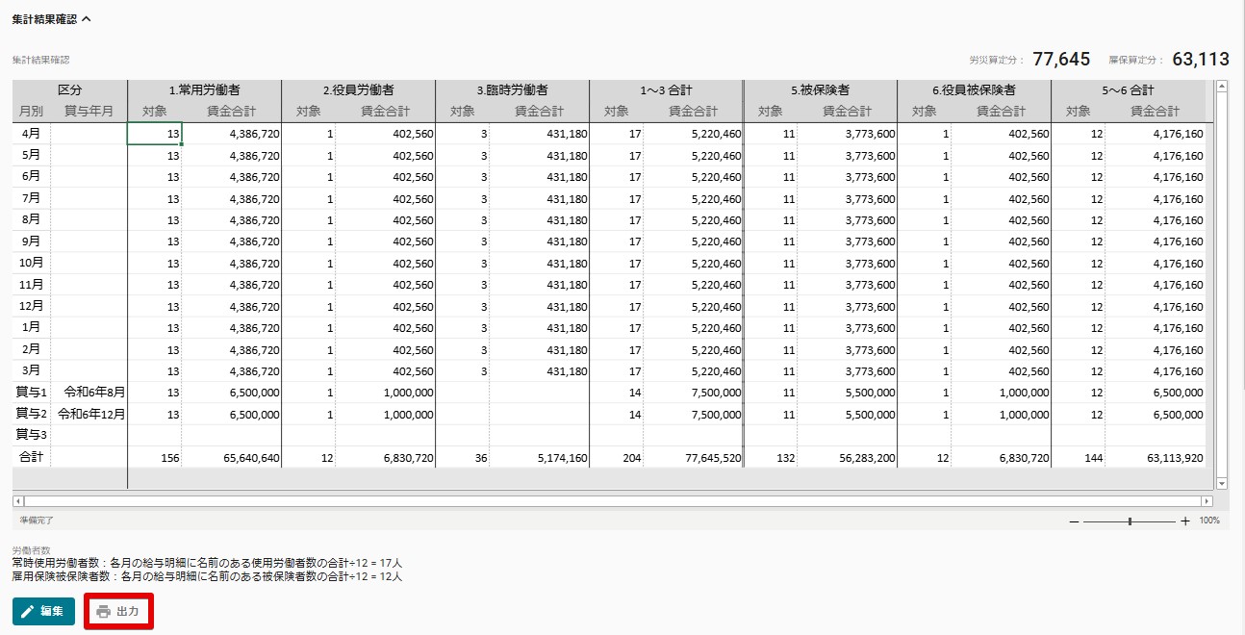Click horizontal scrollbar right arrow
1245x635 pixels.
click(1207, 501)
